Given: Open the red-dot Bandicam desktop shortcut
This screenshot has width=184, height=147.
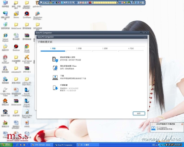Looking at the screenshot, I should [16, 48].
